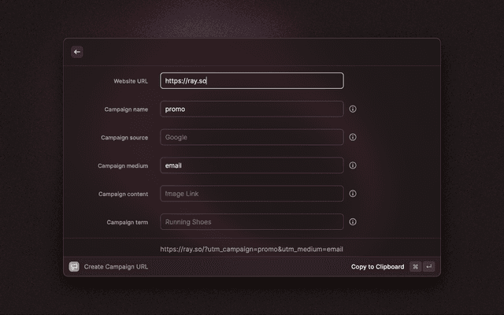
Task: Focus the Campaign term input field
Action: click(x=251, y=222)
